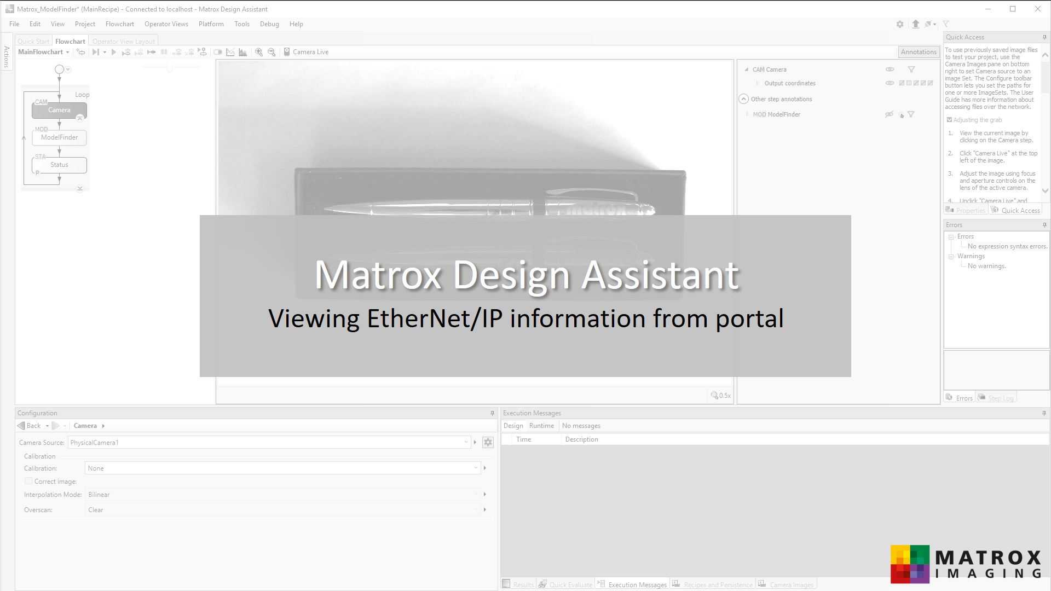Toggle the Annotations button
This screenshot has width=1051, height=591.
919,52
